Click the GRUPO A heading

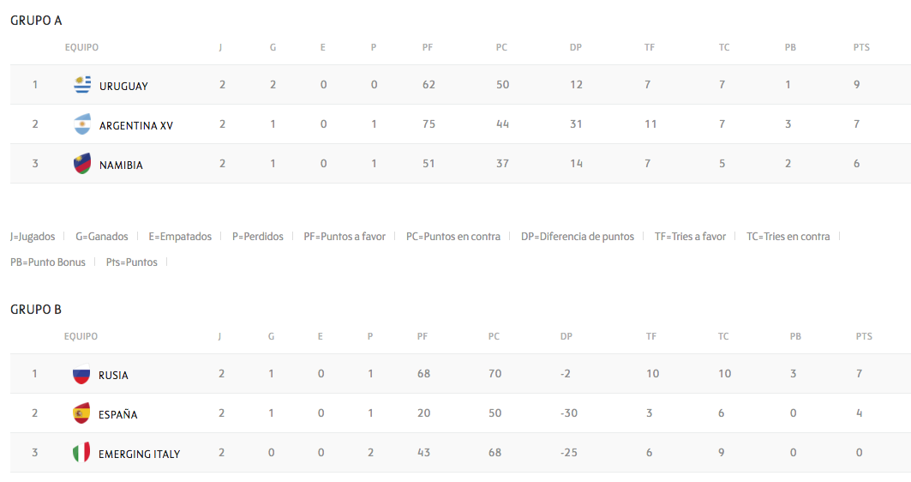point(36,21)
